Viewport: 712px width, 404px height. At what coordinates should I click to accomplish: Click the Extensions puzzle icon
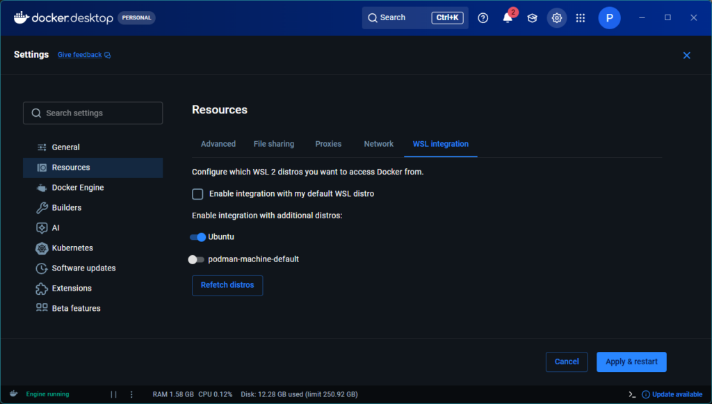pos(42,289)
